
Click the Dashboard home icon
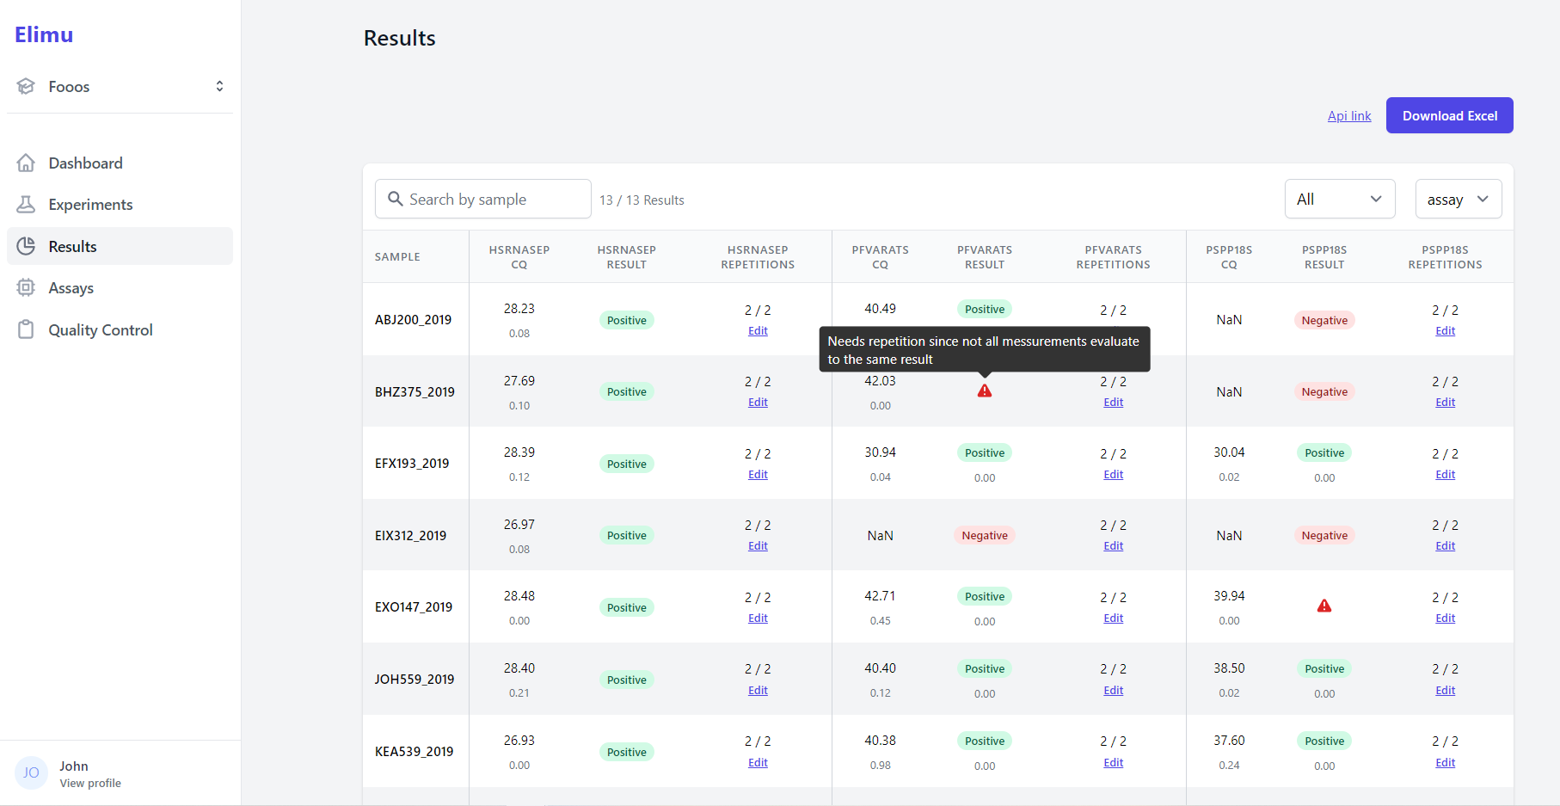(x=26, y=163)
